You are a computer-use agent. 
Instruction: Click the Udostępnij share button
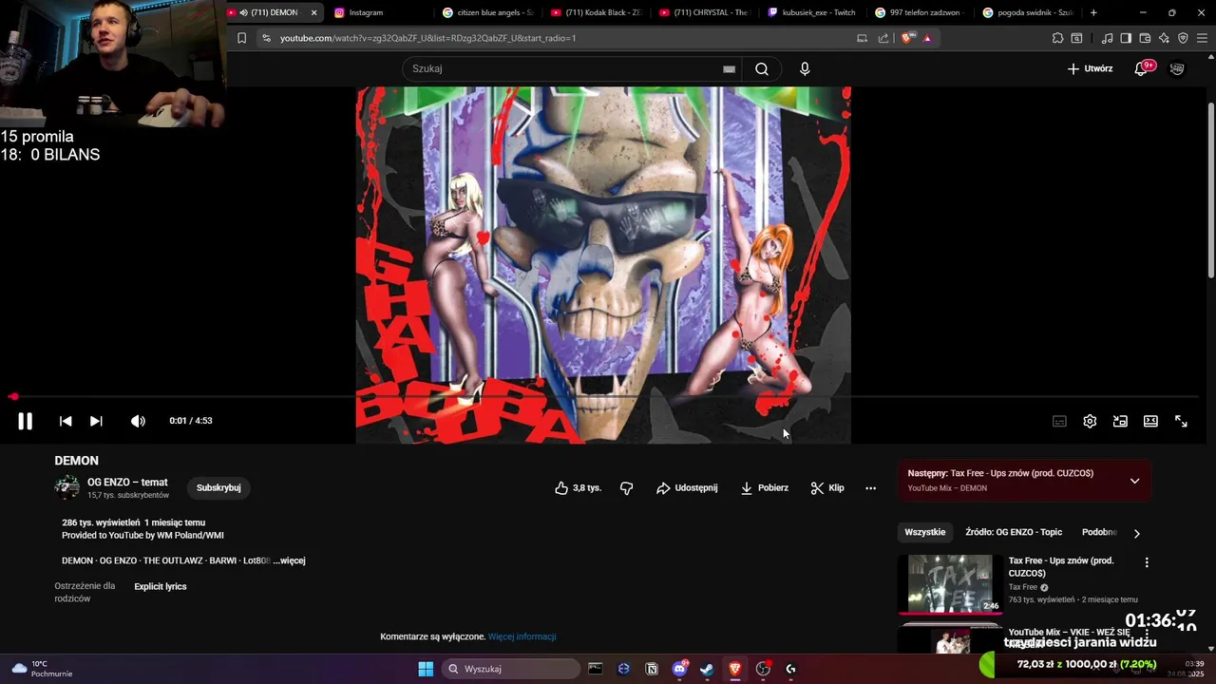click(x=687, y=487)
